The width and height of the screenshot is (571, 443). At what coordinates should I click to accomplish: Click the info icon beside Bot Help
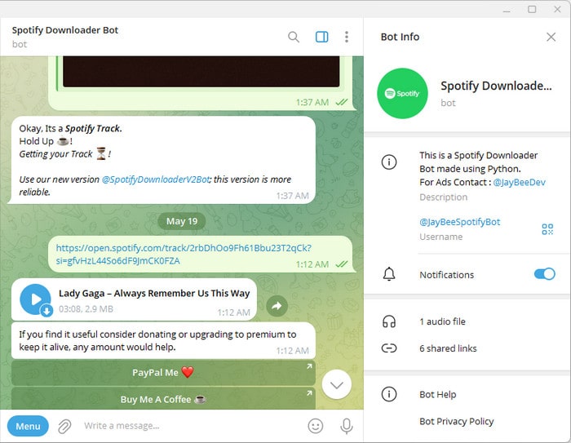coord(389,394)
